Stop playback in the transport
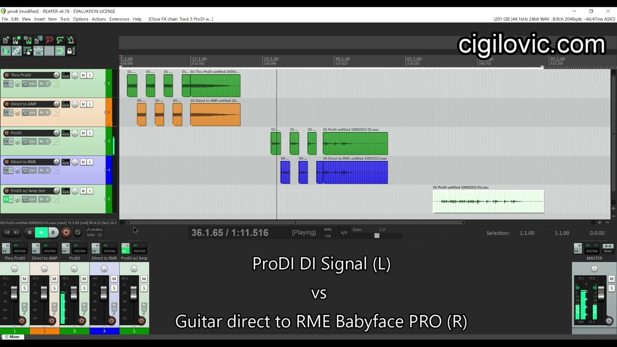The height and width of the screenshot is (347, 617). click(x=29, y=232)
